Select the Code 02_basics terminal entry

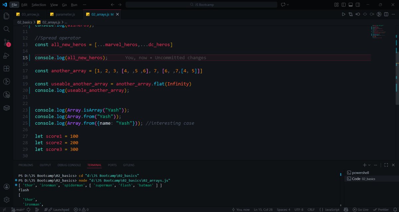click(371, 178)
